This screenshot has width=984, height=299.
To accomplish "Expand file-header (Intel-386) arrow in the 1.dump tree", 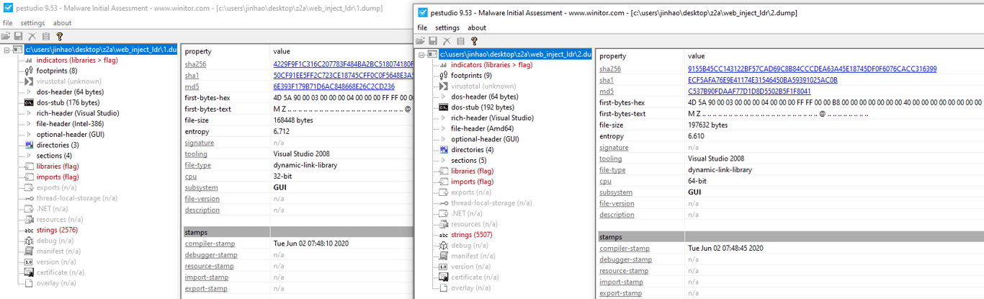I will (x=29, y=124).
